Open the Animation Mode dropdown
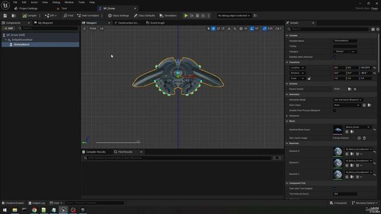 tap(348, 100)
